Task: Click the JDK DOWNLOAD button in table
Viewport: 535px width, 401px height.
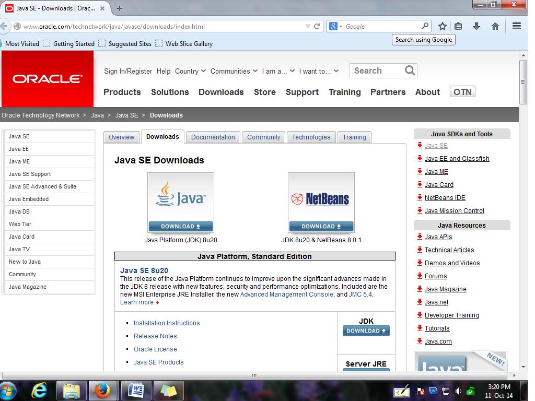Action: pyautogui.click(x=366, y=331)
